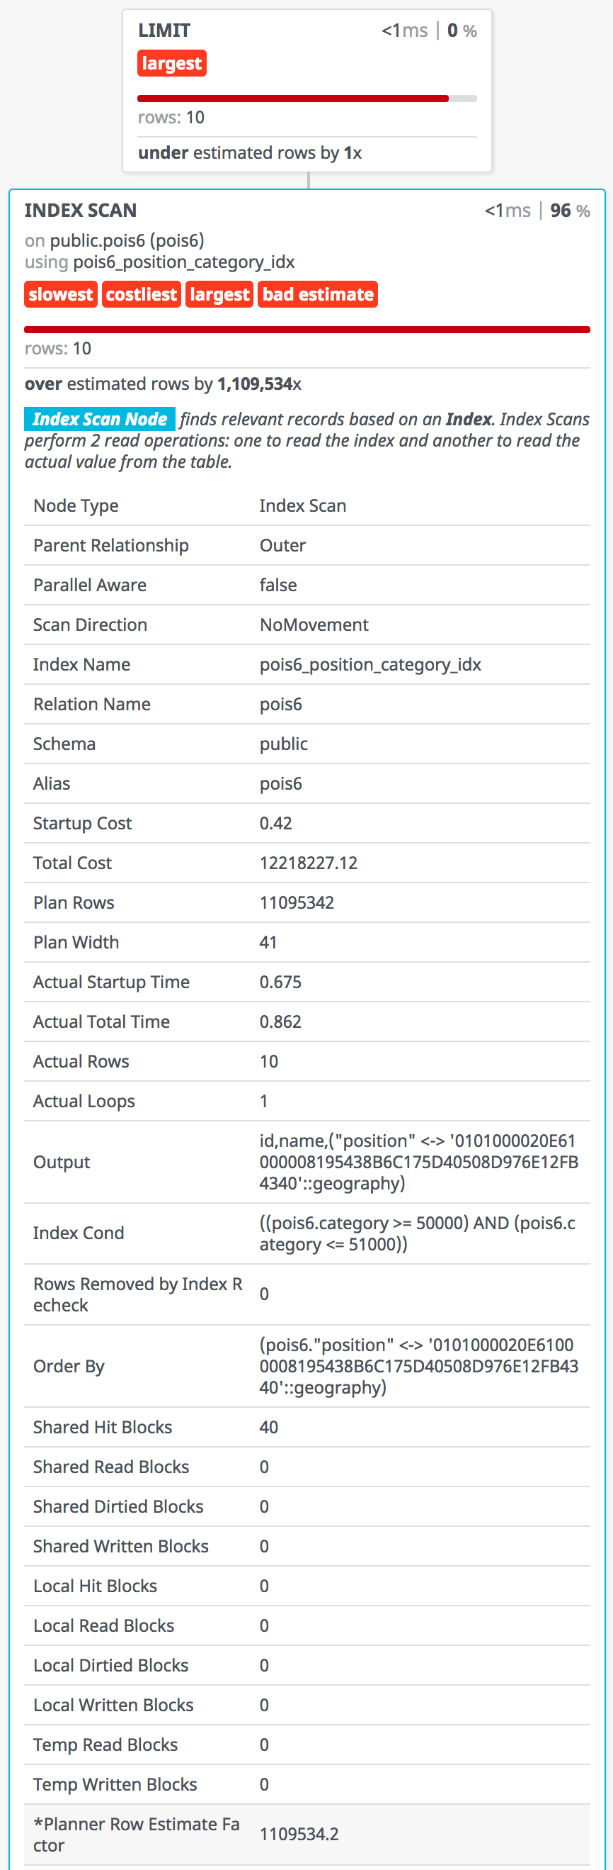The image size is (613, 1870).
Task: Click the Order By row value
Action: click(x=419, y=1366)
